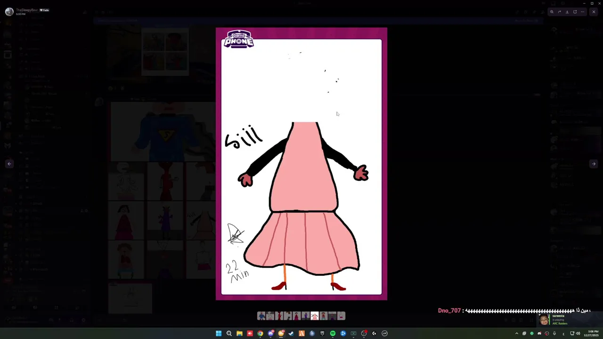
Task: Select the eighth thumbnail in the strip
Action: pos(323,316)
